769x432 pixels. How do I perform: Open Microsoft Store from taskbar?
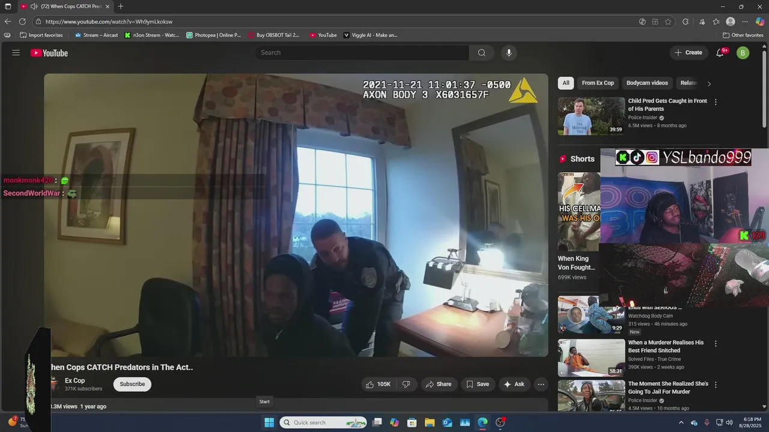(x=412, y=422)
